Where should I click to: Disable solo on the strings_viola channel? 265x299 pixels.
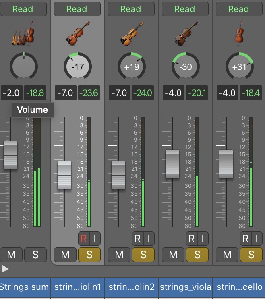(197, 254)
